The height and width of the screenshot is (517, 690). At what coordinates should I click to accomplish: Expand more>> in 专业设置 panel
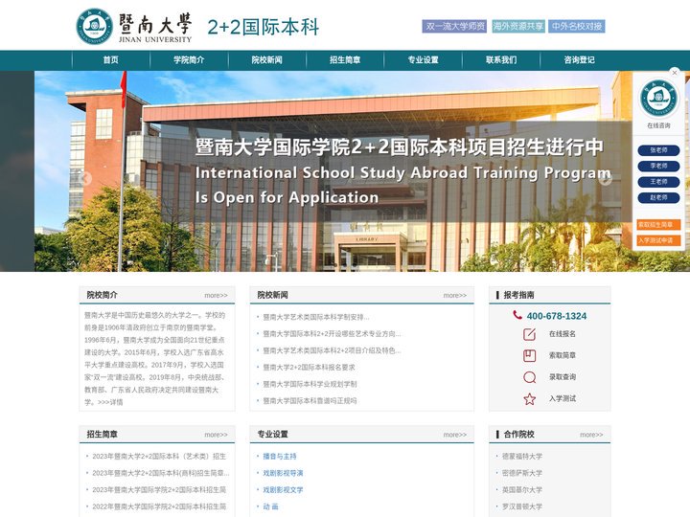point(455,435)
